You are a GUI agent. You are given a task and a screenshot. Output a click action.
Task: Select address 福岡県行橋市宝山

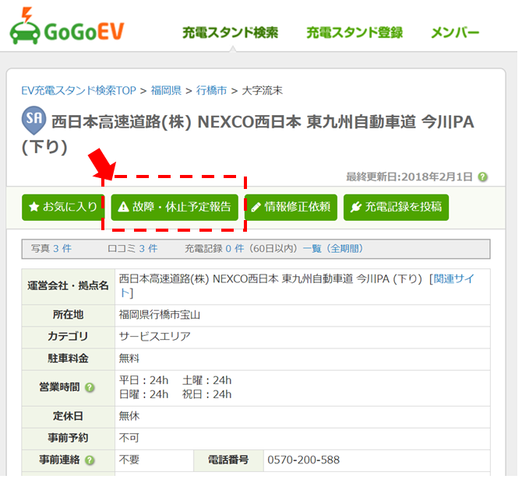point(160,315)
